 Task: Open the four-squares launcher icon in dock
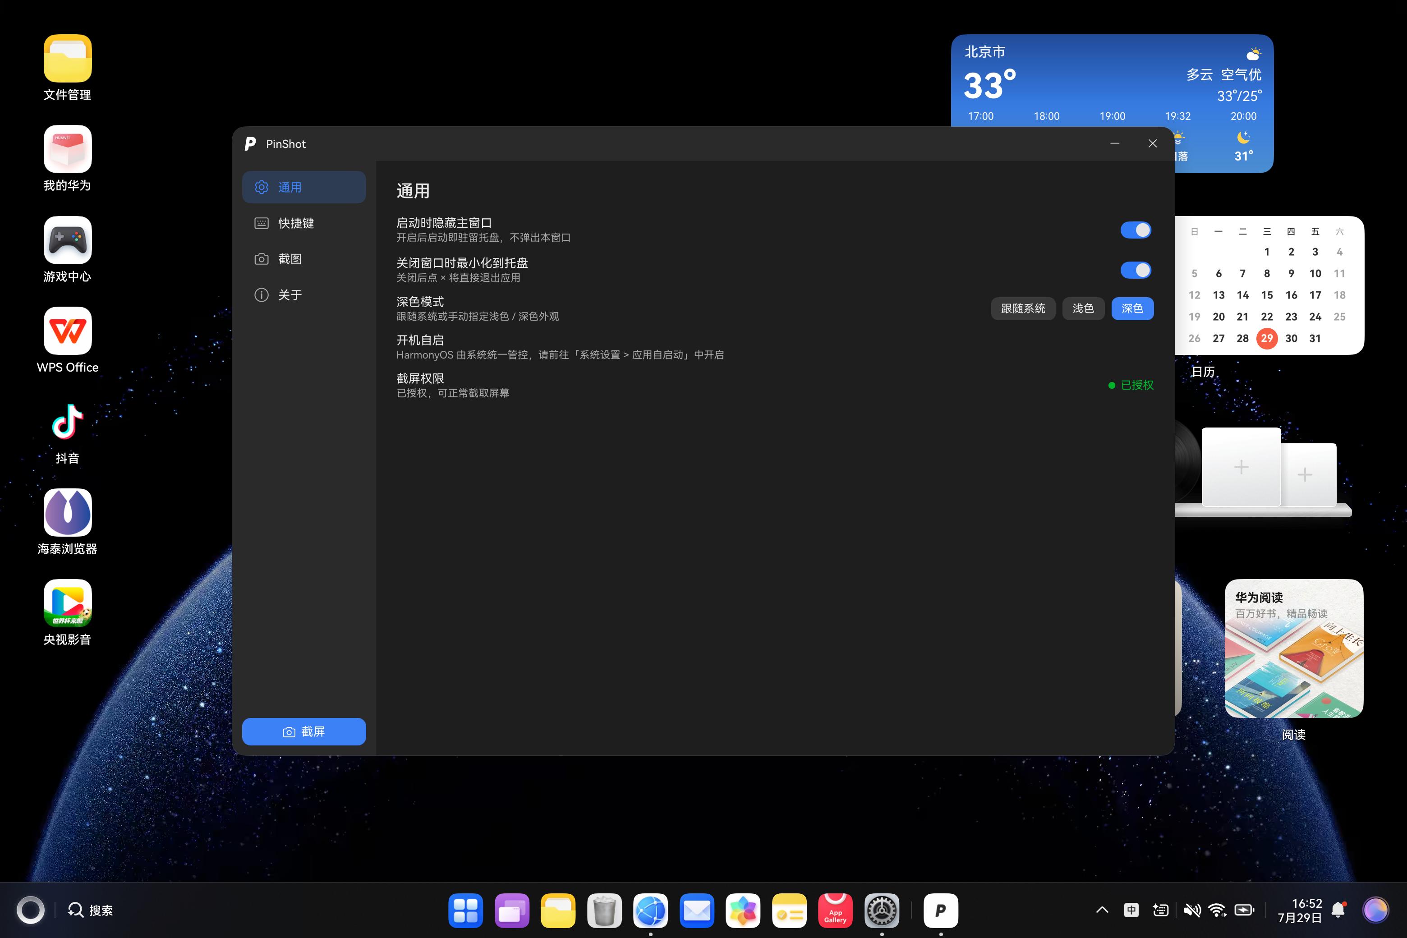click(465, 910)
